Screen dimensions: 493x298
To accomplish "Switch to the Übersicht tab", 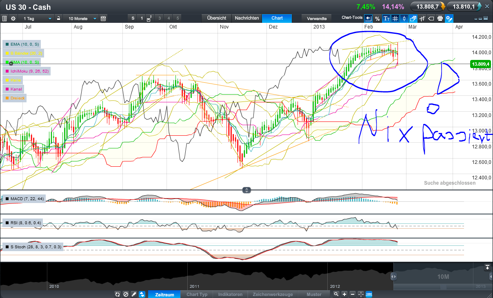I will (x=216, y=18).
